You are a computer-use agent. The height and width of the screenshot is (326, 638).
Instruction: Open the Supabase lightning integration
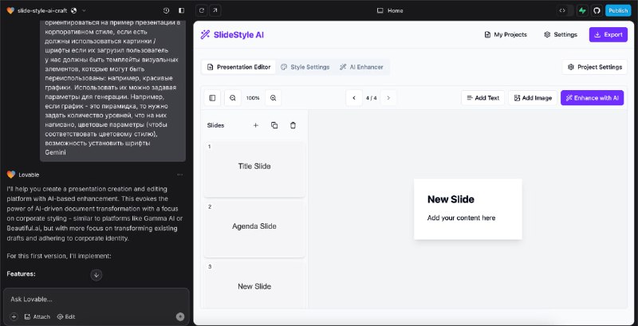tap(582, 10)
